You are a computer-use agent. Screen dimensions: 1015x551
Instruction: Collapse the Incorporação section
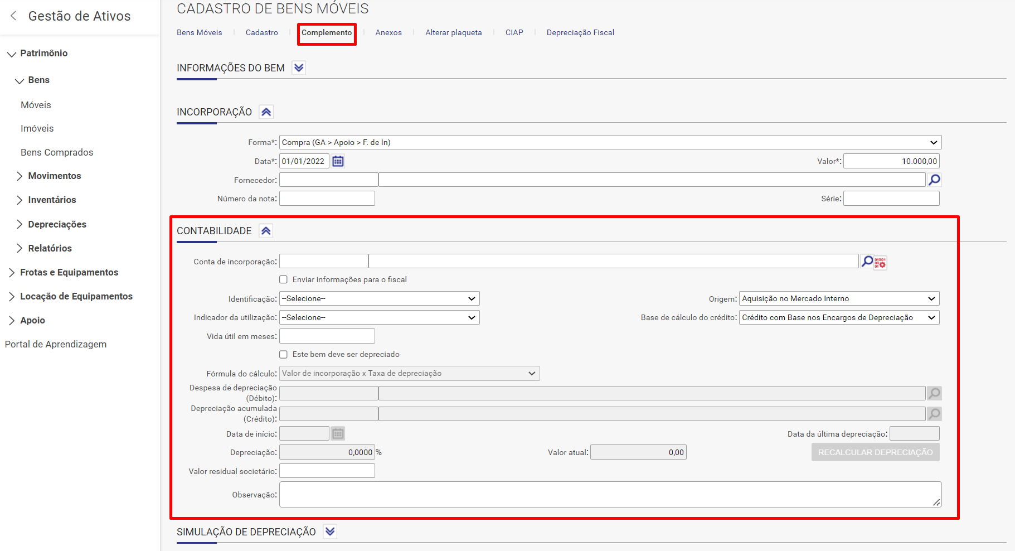coord(266,112)
